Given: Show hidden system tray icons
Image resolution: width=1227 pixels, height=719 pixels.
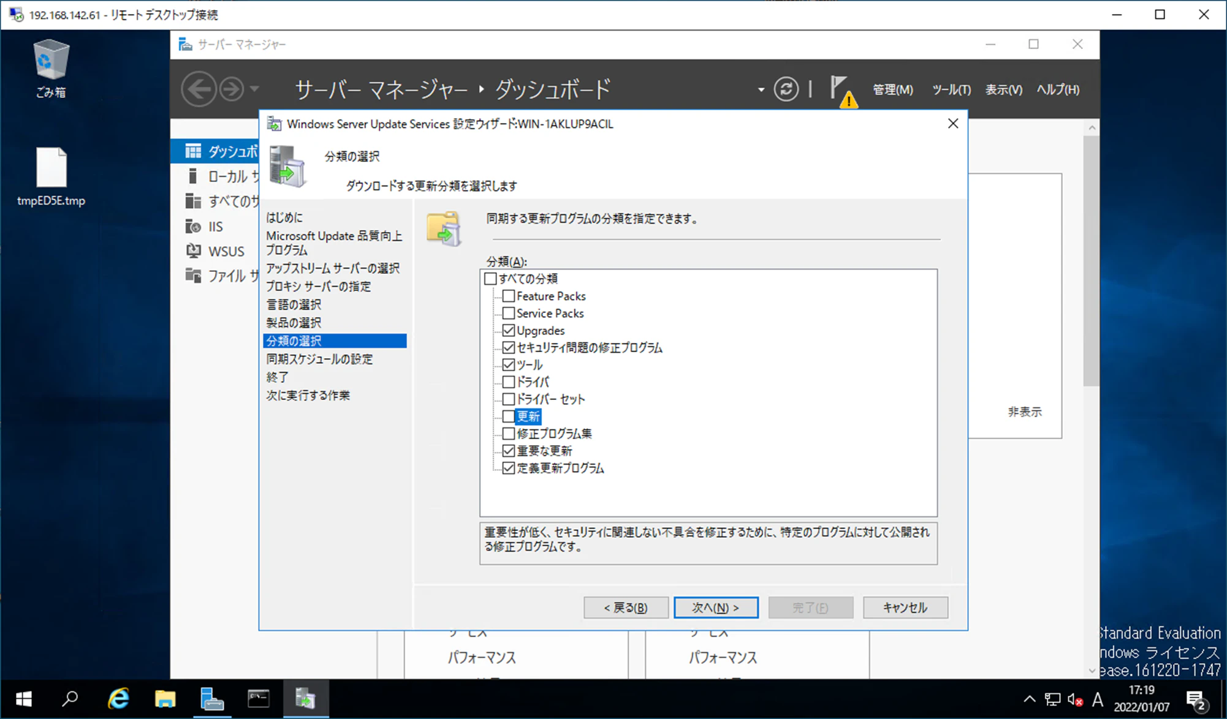Looking at the screenshot, I should pos(1030,699).
